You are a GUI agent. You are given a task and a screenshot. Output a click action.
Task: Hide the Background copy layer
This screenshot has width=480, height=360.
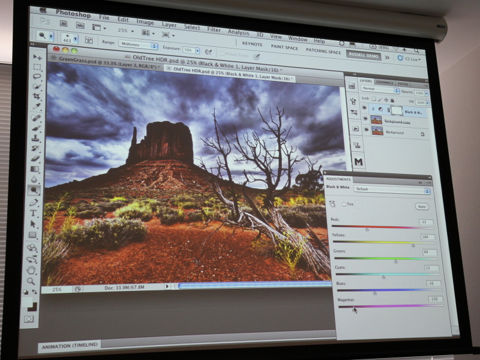coord(365,119)
